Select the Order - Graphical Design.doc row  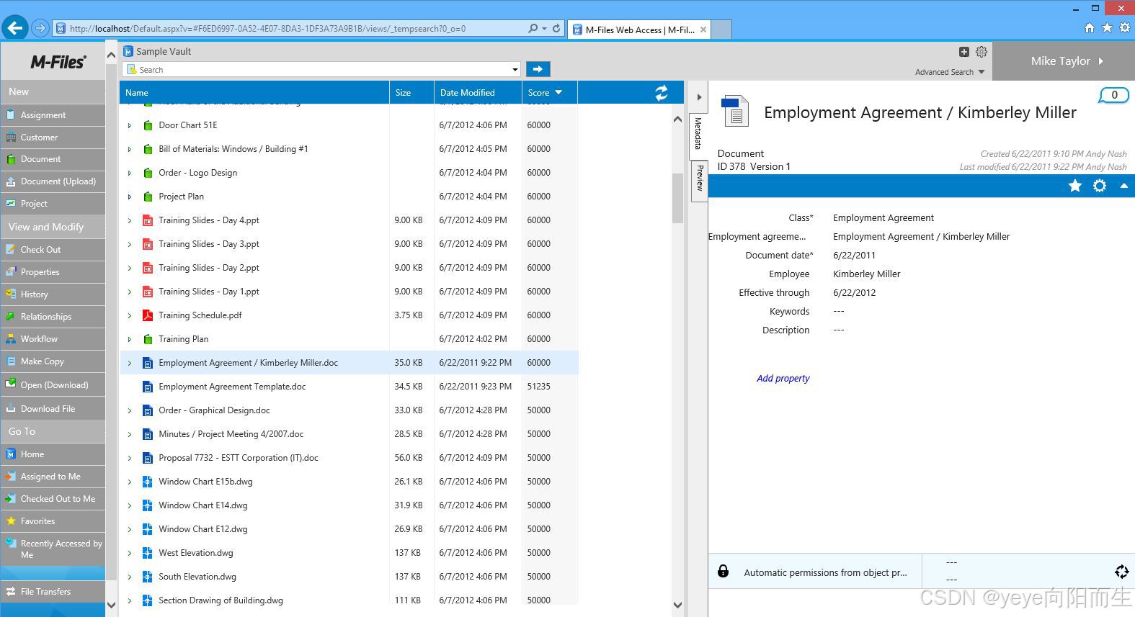pos(349,410)
